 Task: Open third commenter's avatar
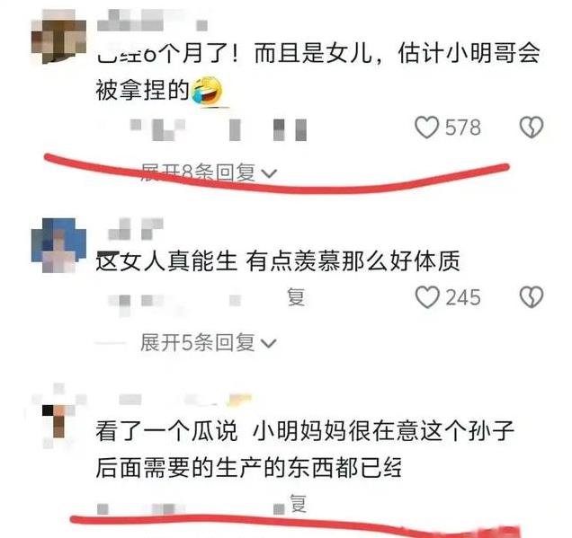click(x=58, y=416)
